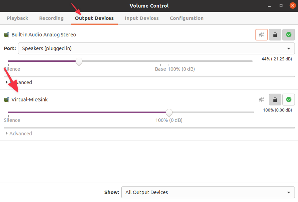Click the Virtual-Mic-Sink device name label
Screen dimensions: 298x202
click(29, 100)
